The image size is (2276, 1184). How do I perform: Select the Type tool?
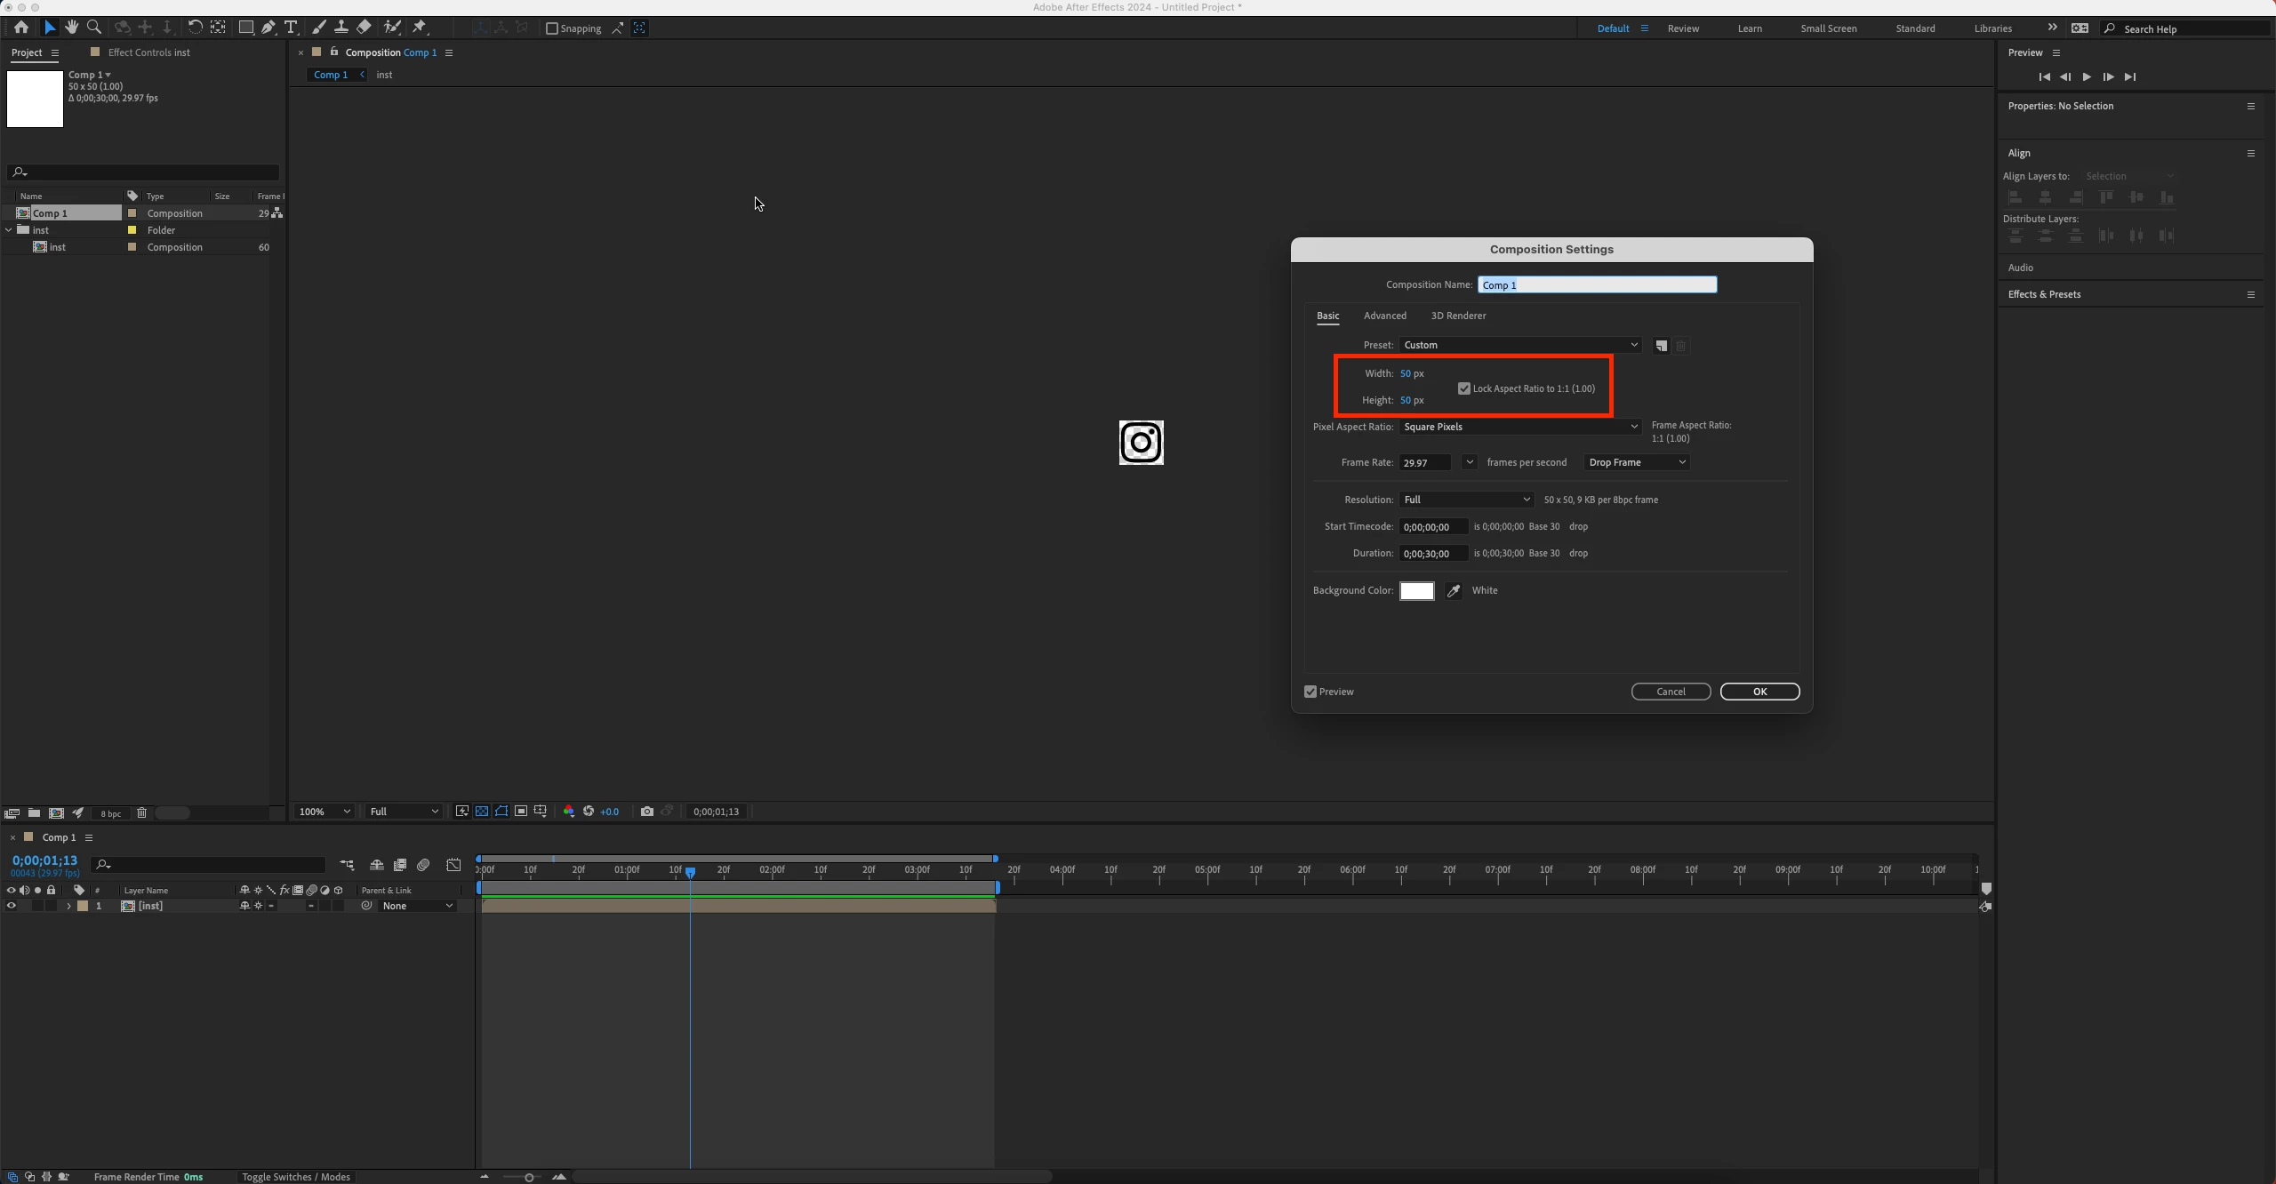pyautogui.click(x=291, y=28)
